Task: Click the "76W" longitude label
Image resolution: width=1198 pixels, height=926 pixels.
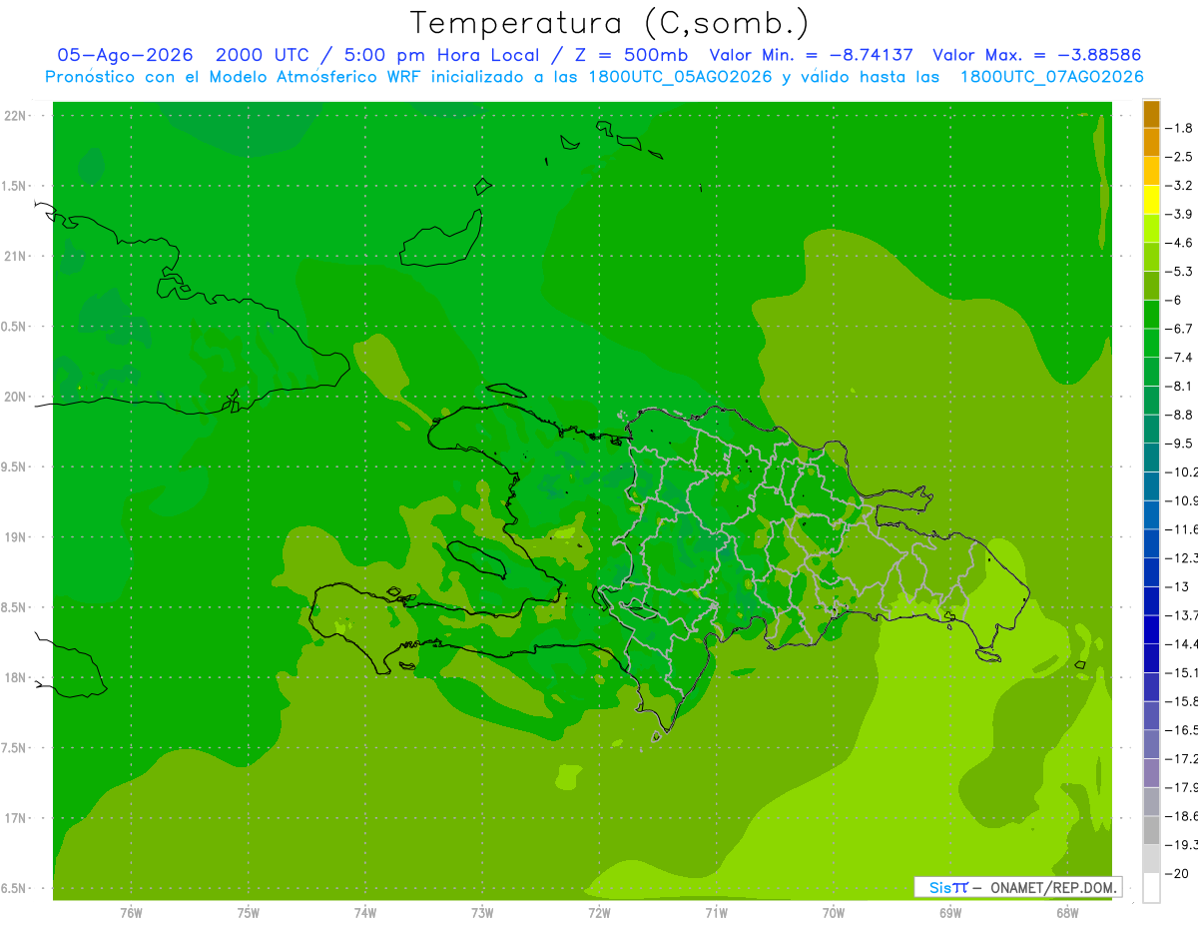Action: (131, 913)
